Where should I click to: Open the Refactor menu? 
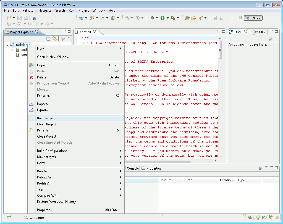tap(28, 10)
